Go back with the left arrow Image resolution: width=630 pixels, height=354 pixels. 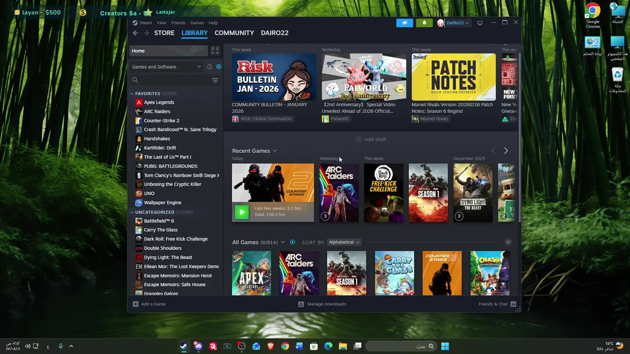pos(135,33)
